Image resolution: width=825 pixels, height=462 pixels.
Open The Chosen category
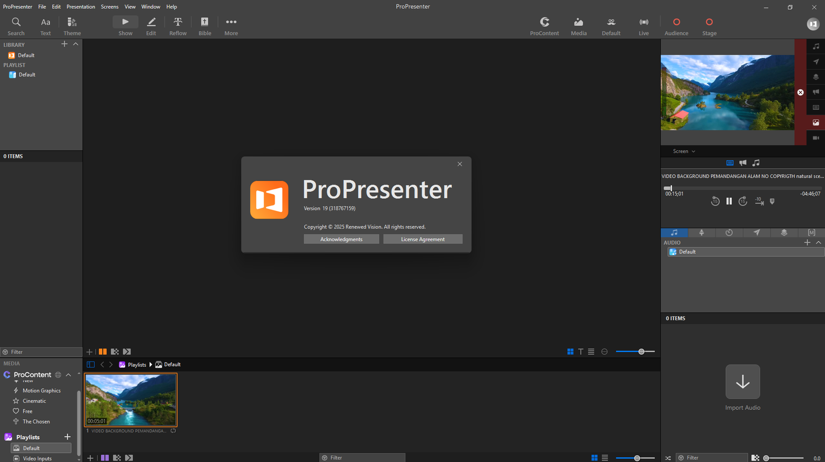36,422
